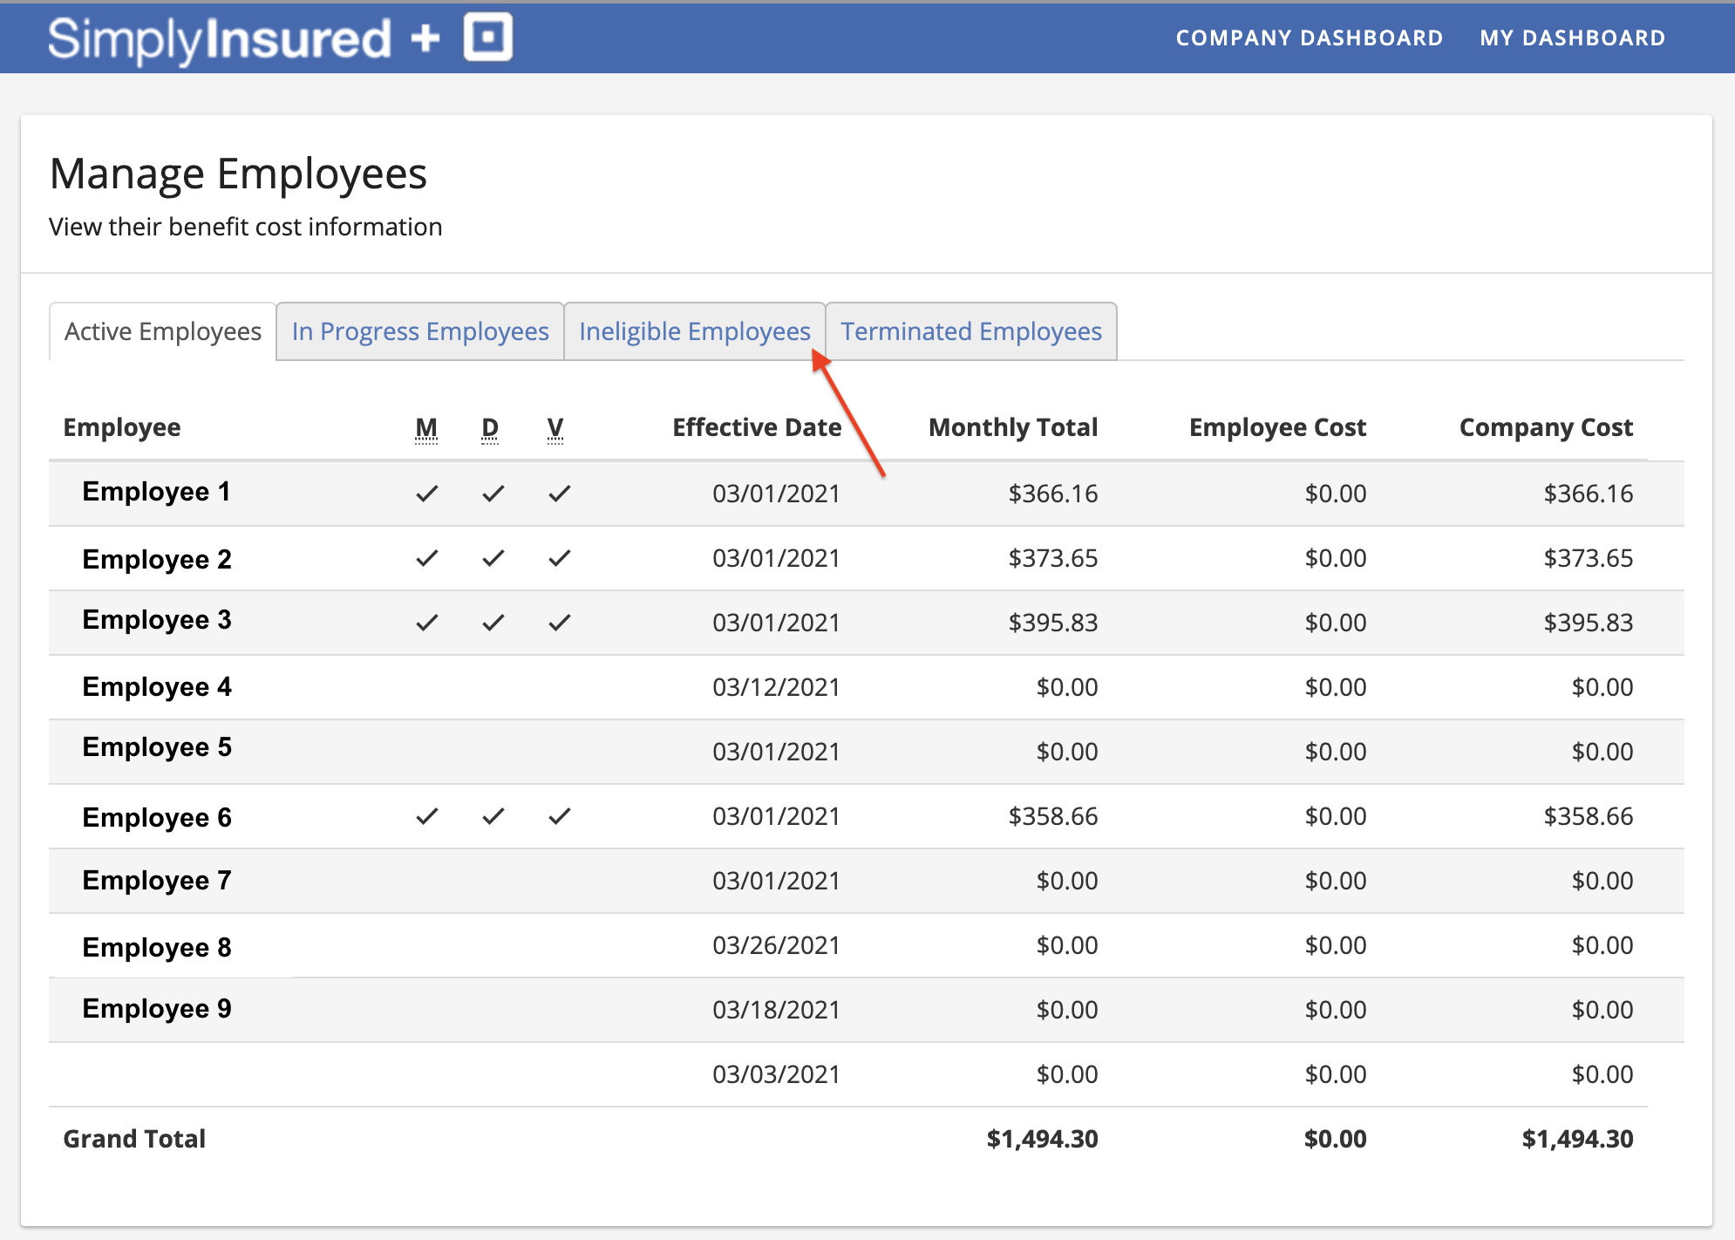The width and height of the screenshot is (1735, 1240).
Task: Click the D column header abbreviation
Action: (490, 427)
